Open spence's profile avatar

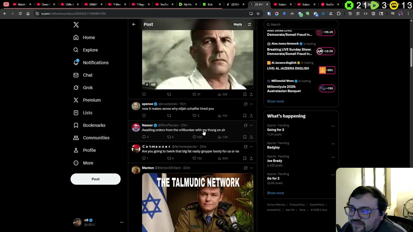136,106
